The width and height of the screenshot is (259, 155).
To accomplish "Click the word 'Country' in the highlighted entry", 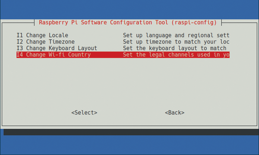I will tap(79, 55).
